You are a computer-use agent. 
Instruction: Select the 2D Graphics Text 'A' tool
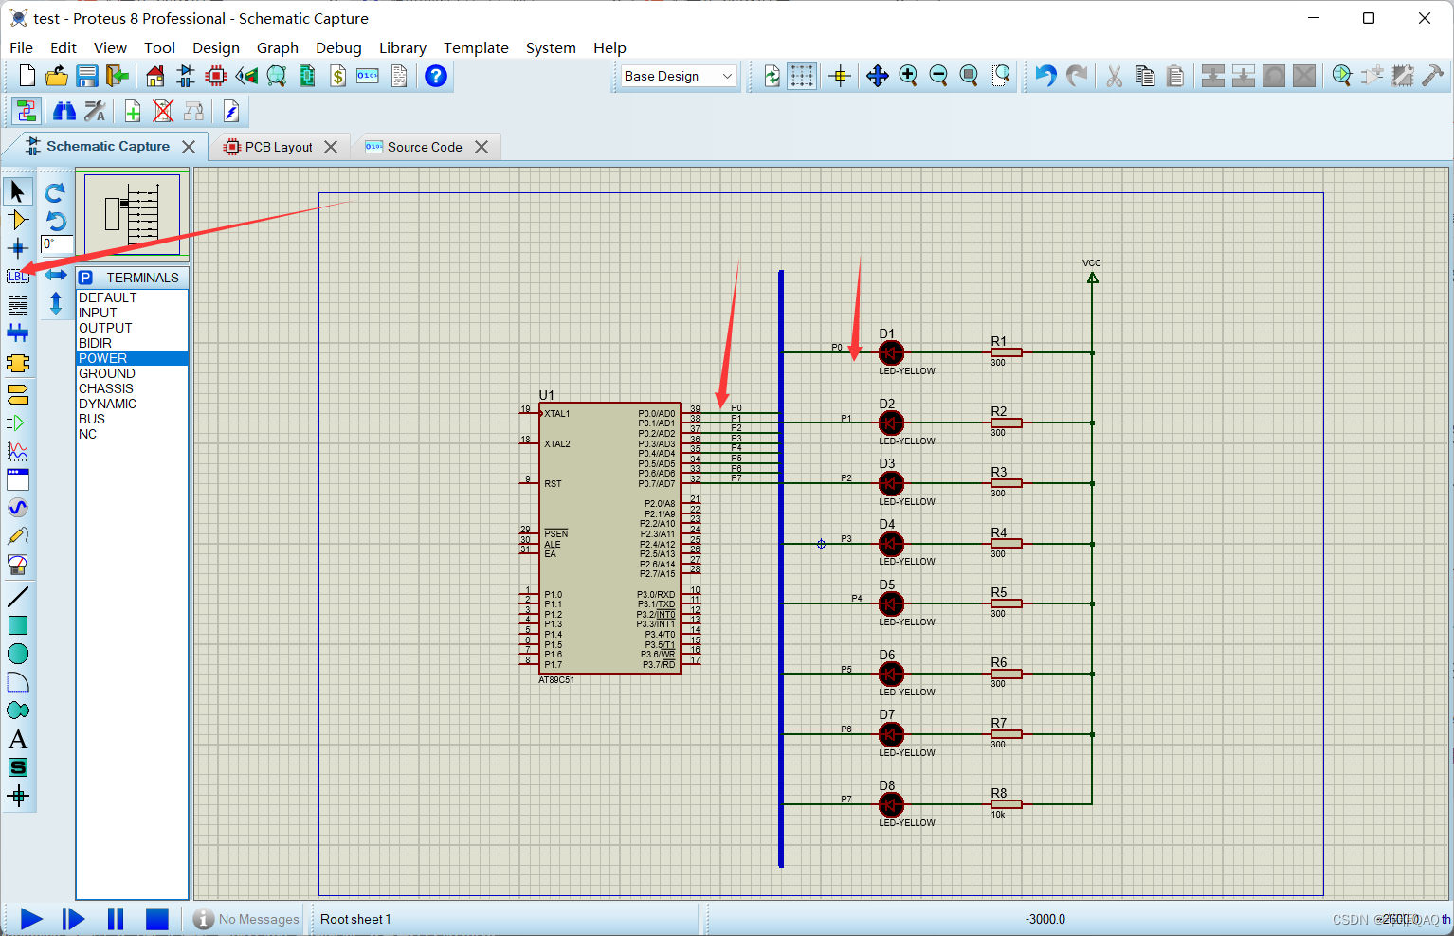pos(17,739)
